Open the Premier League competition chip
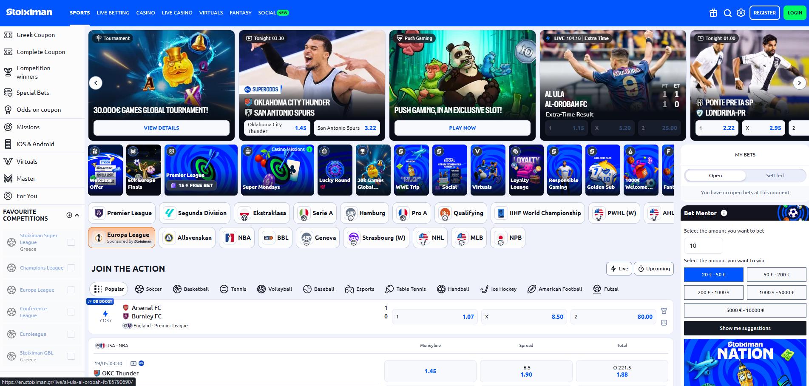Screen dimensions: 809x386 [122, 213]
